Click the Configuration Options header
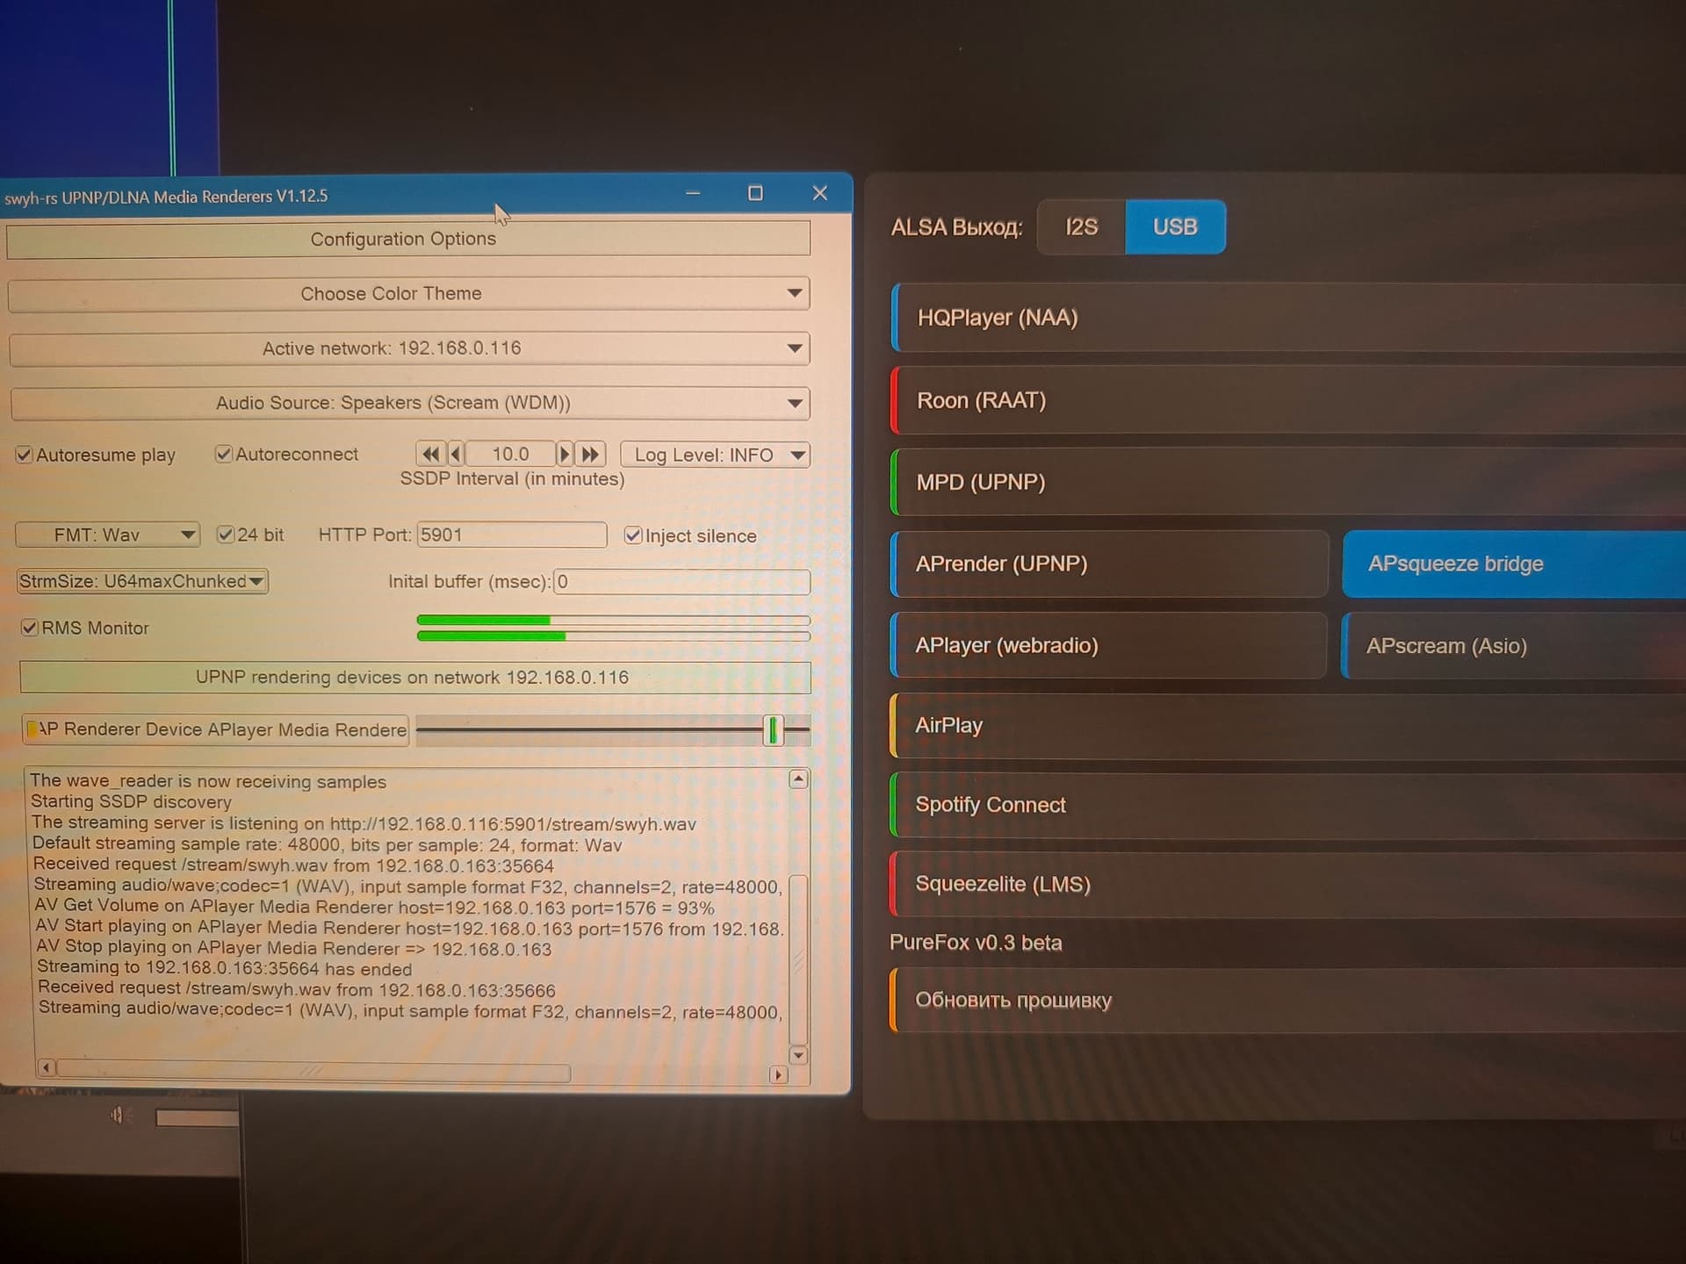Screen dimensions: 1686x1264 (x=408, y=239)
